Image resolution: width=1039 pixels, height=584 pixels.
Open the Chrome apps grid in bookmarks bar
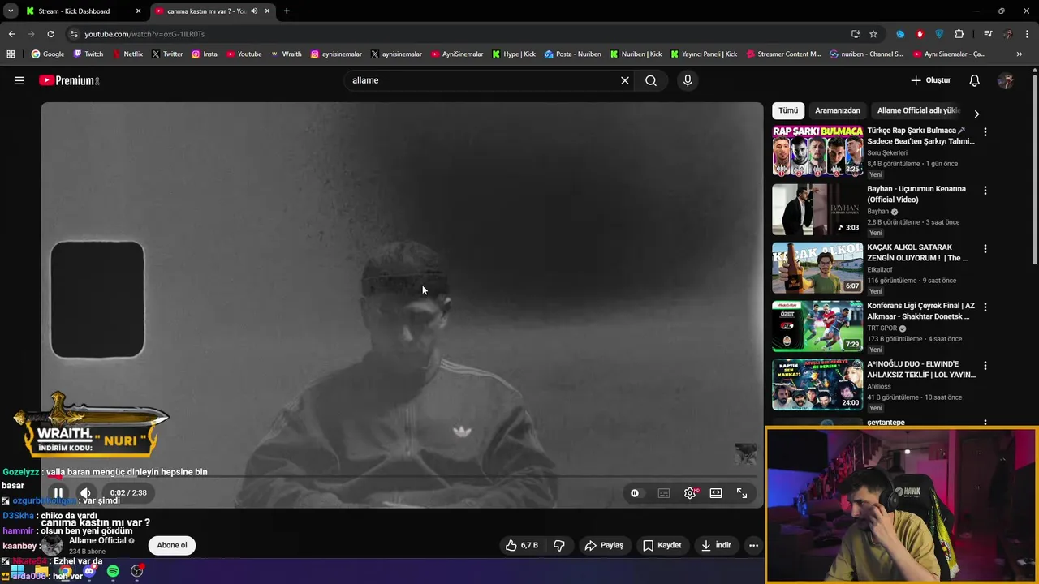pos(11,54)
